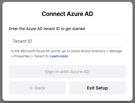Click the 'Azure AD' text on the sign-in button

80,72
